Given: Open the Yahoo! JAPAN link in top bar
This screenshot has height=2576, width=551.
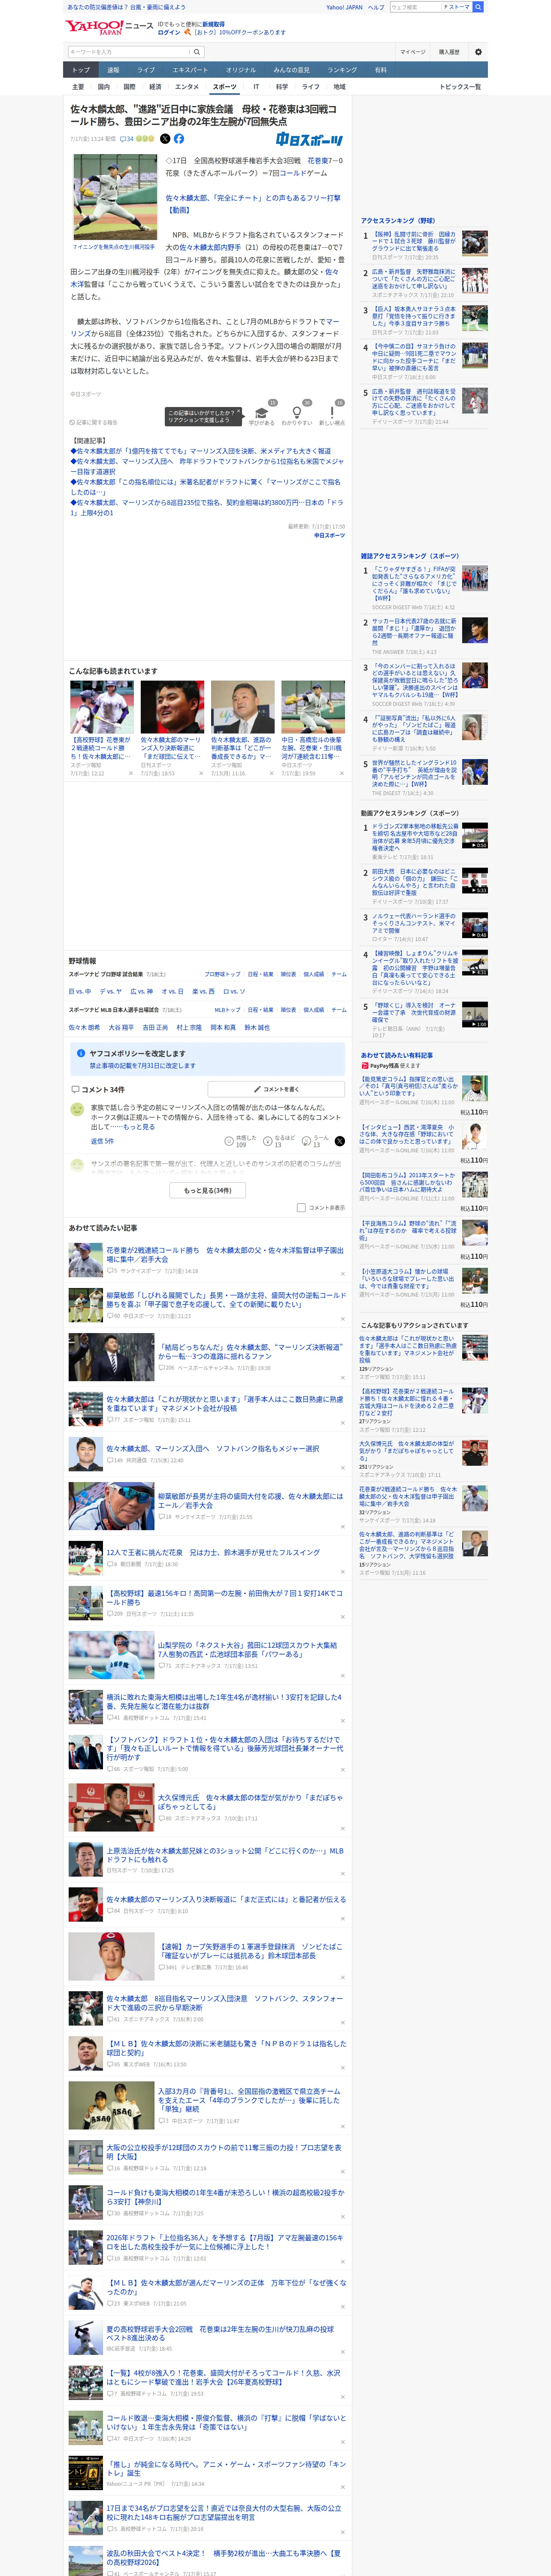Looking at the screenshot, I should [x=344, y=7].
